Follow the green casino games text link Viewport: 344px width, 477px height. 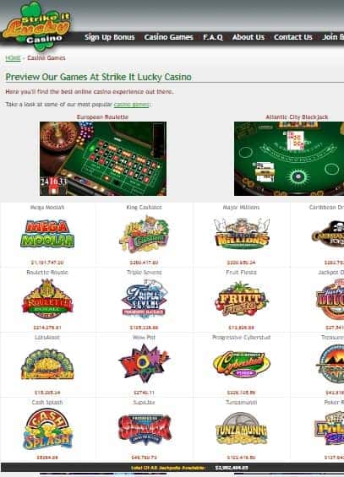tap(132, 105)
